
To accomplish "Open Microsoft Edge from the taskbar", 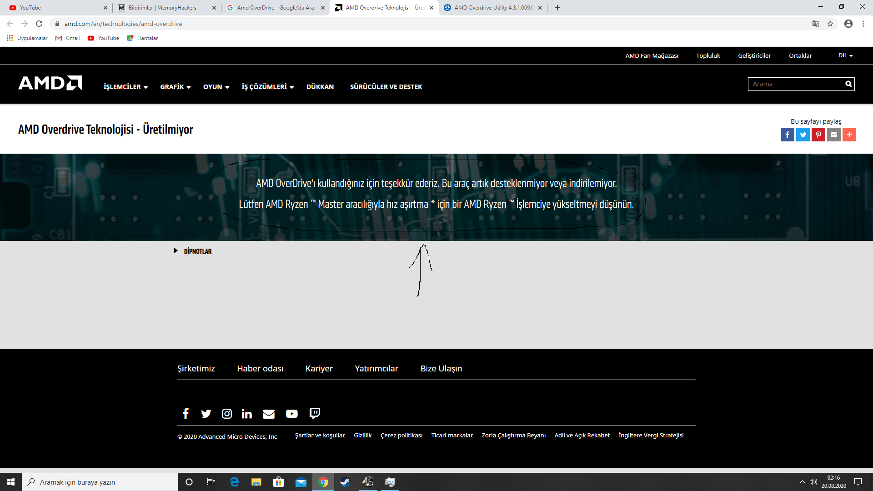I will coord(234,482).
